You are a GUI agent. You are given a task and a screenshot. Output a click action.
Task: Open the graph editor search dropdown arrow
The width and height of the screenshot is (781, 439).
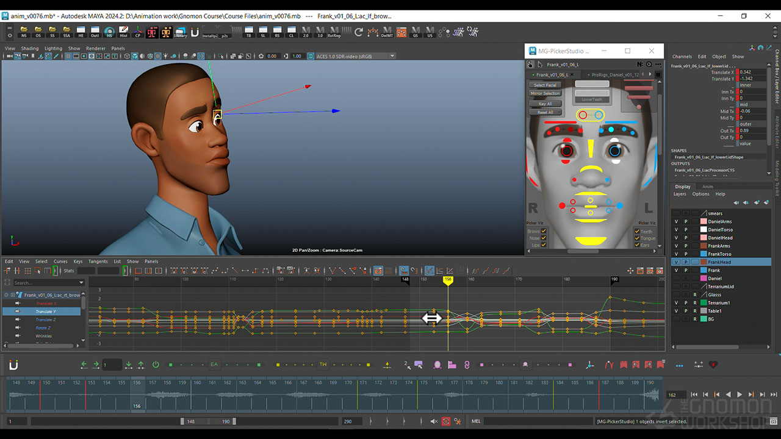[81, 283]
